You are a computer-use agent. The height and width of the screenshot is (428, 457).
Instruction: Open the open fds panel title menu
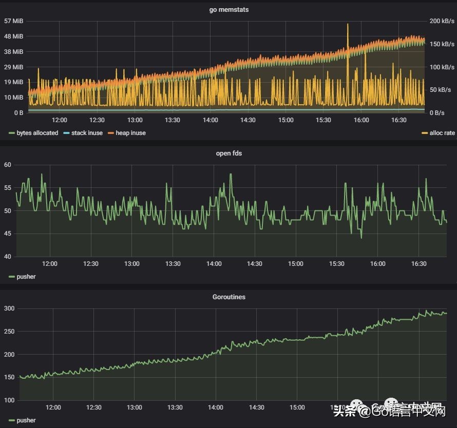[x=228, y=153]
